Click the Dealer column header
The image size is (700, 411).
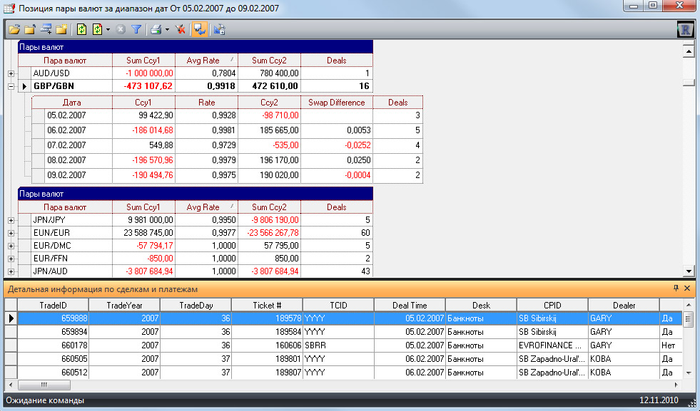click(x=624, y=306)
